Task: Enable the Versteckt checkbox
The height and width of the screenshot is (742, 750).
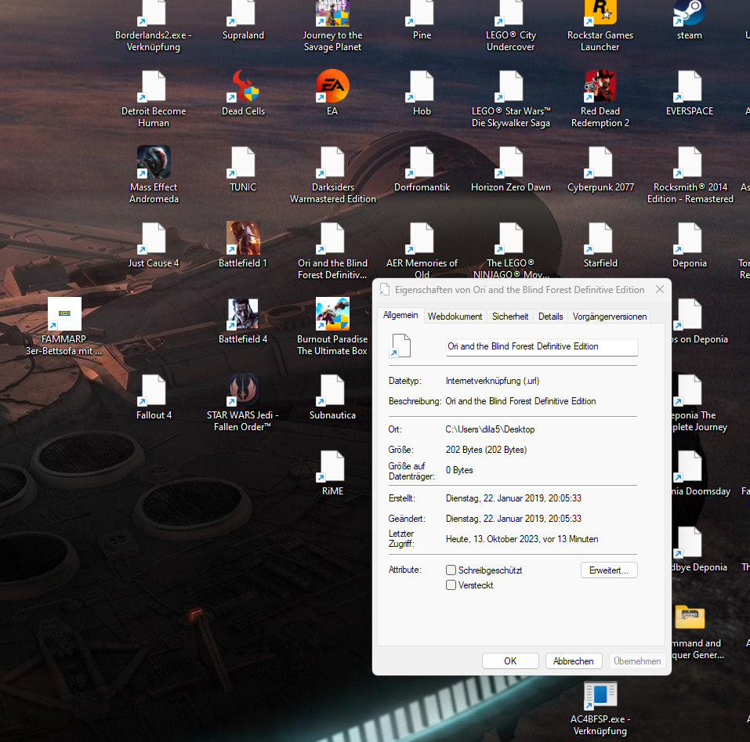Action: (x=451, y=585)
